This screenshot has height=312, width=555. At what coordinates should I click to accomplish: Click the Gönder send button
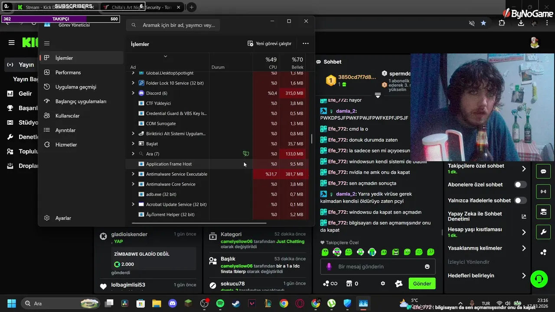click(422, 283)
